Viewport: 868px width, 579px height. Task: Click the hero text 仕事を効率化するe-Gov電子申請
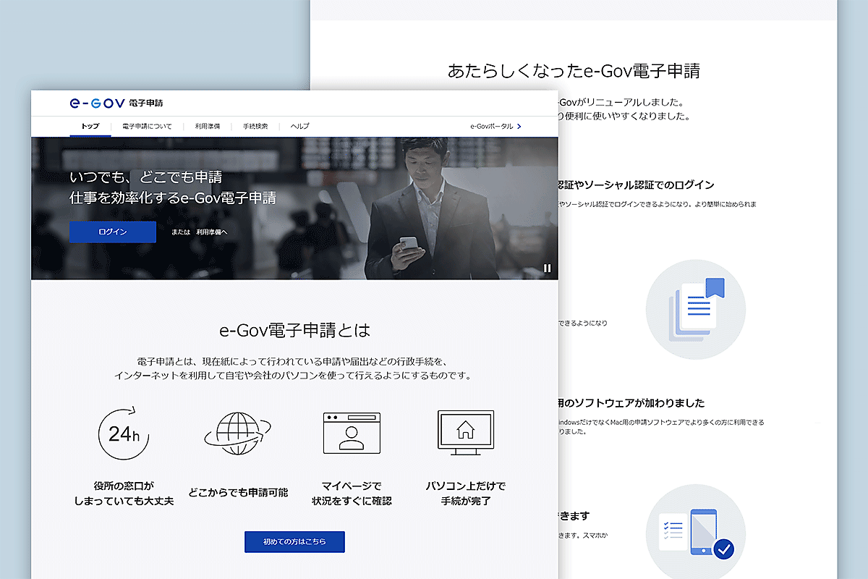172,198
